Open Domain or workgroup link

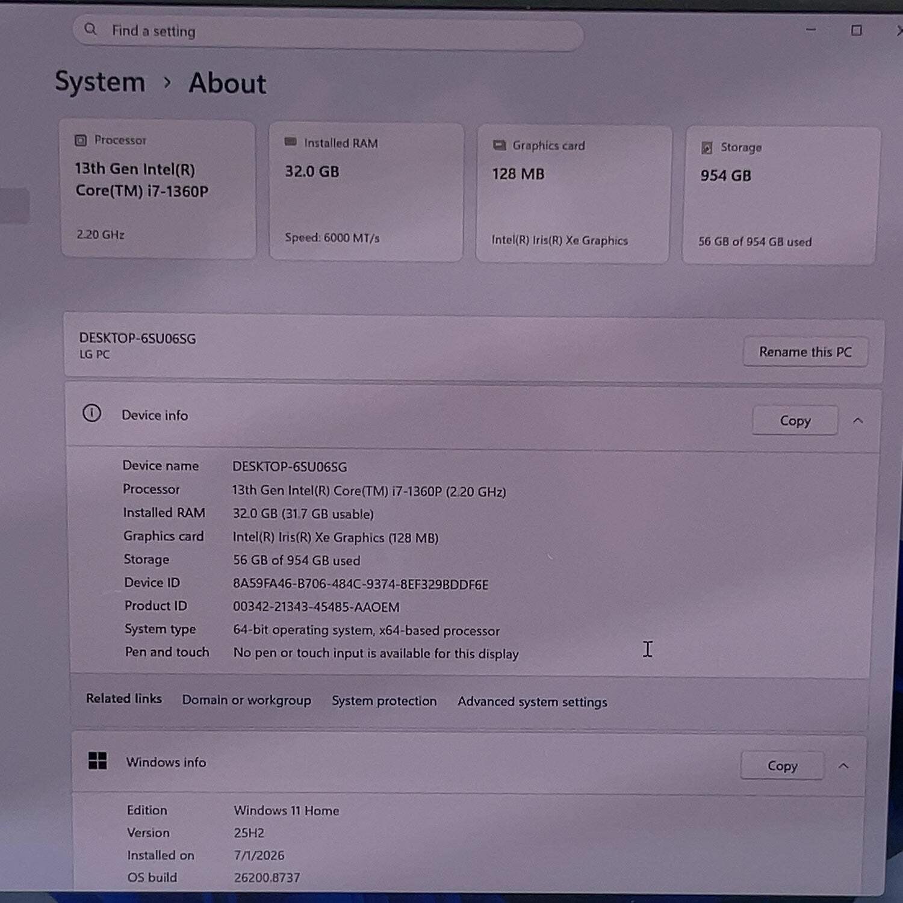[x=247, y=700]
